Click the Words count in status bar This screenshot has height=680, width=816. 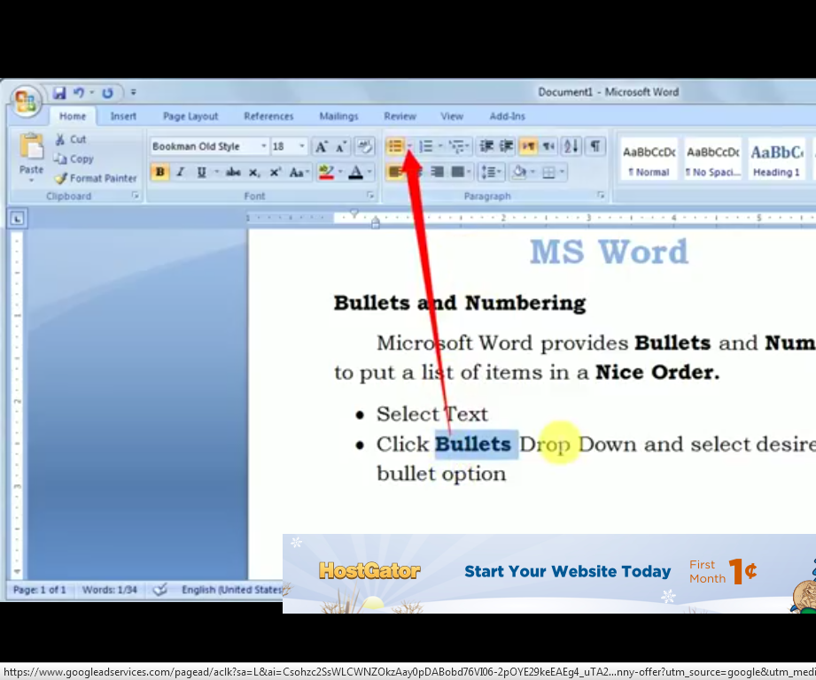pyautogui.click(x=110, y=590)
